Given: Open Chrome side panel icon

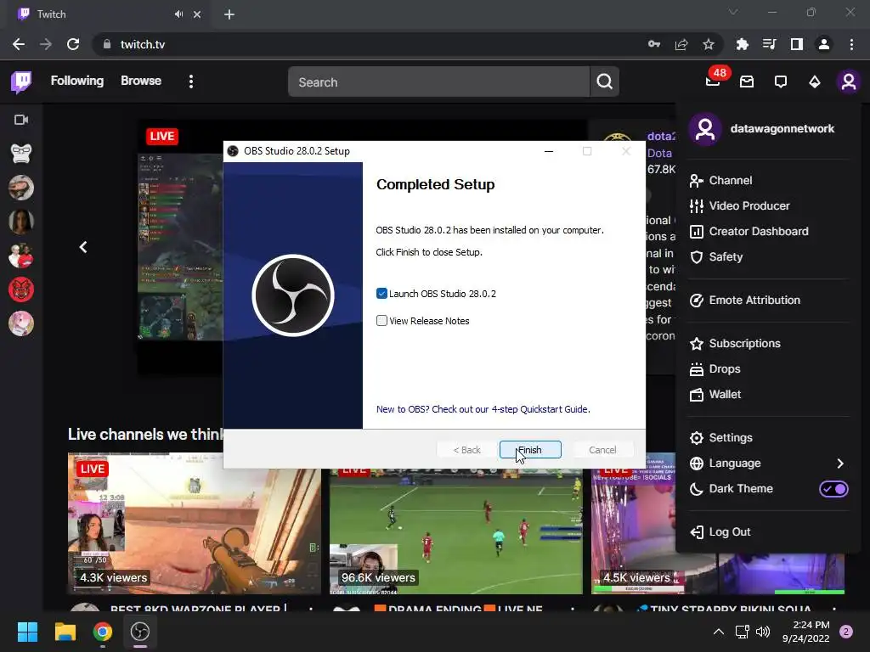Looking at the screenshot, I should [x=797, y=44].
